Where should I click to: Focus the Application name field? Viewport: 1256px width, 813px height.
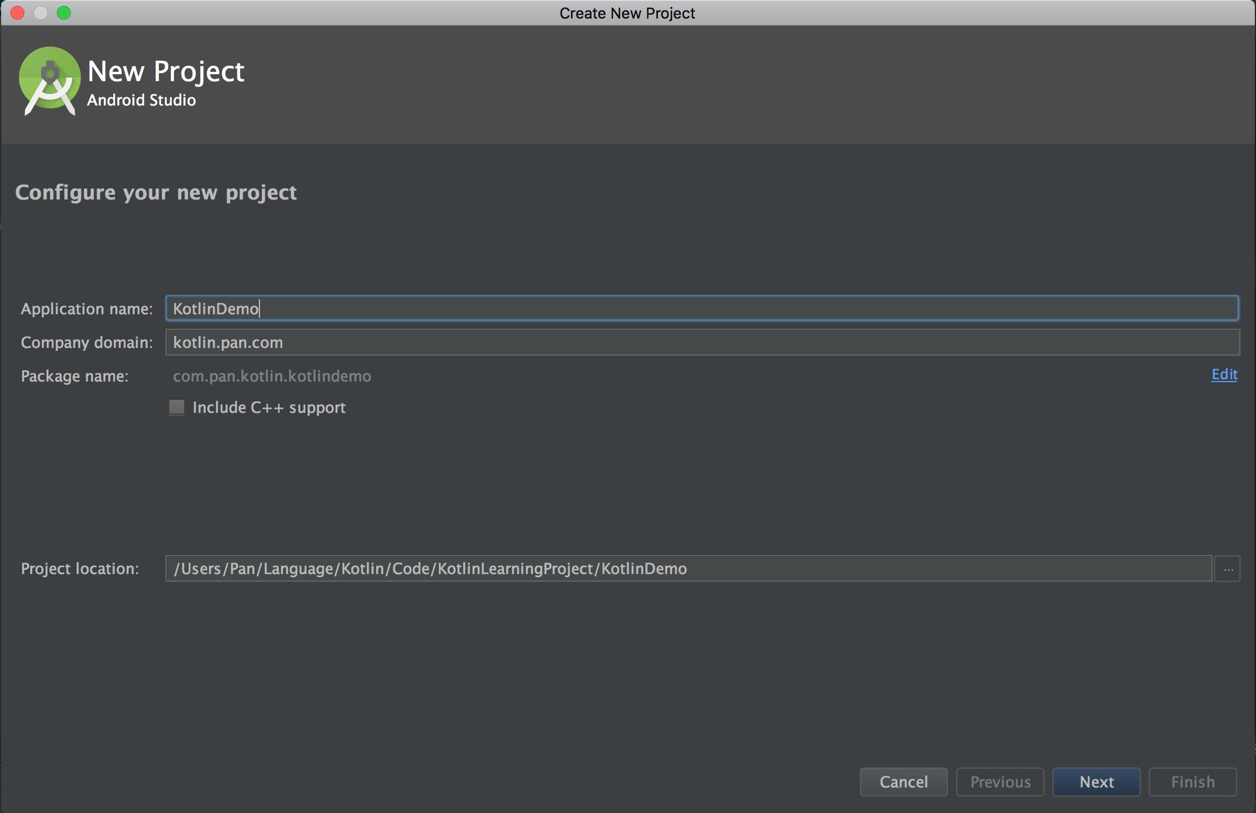tap(702, 308)
